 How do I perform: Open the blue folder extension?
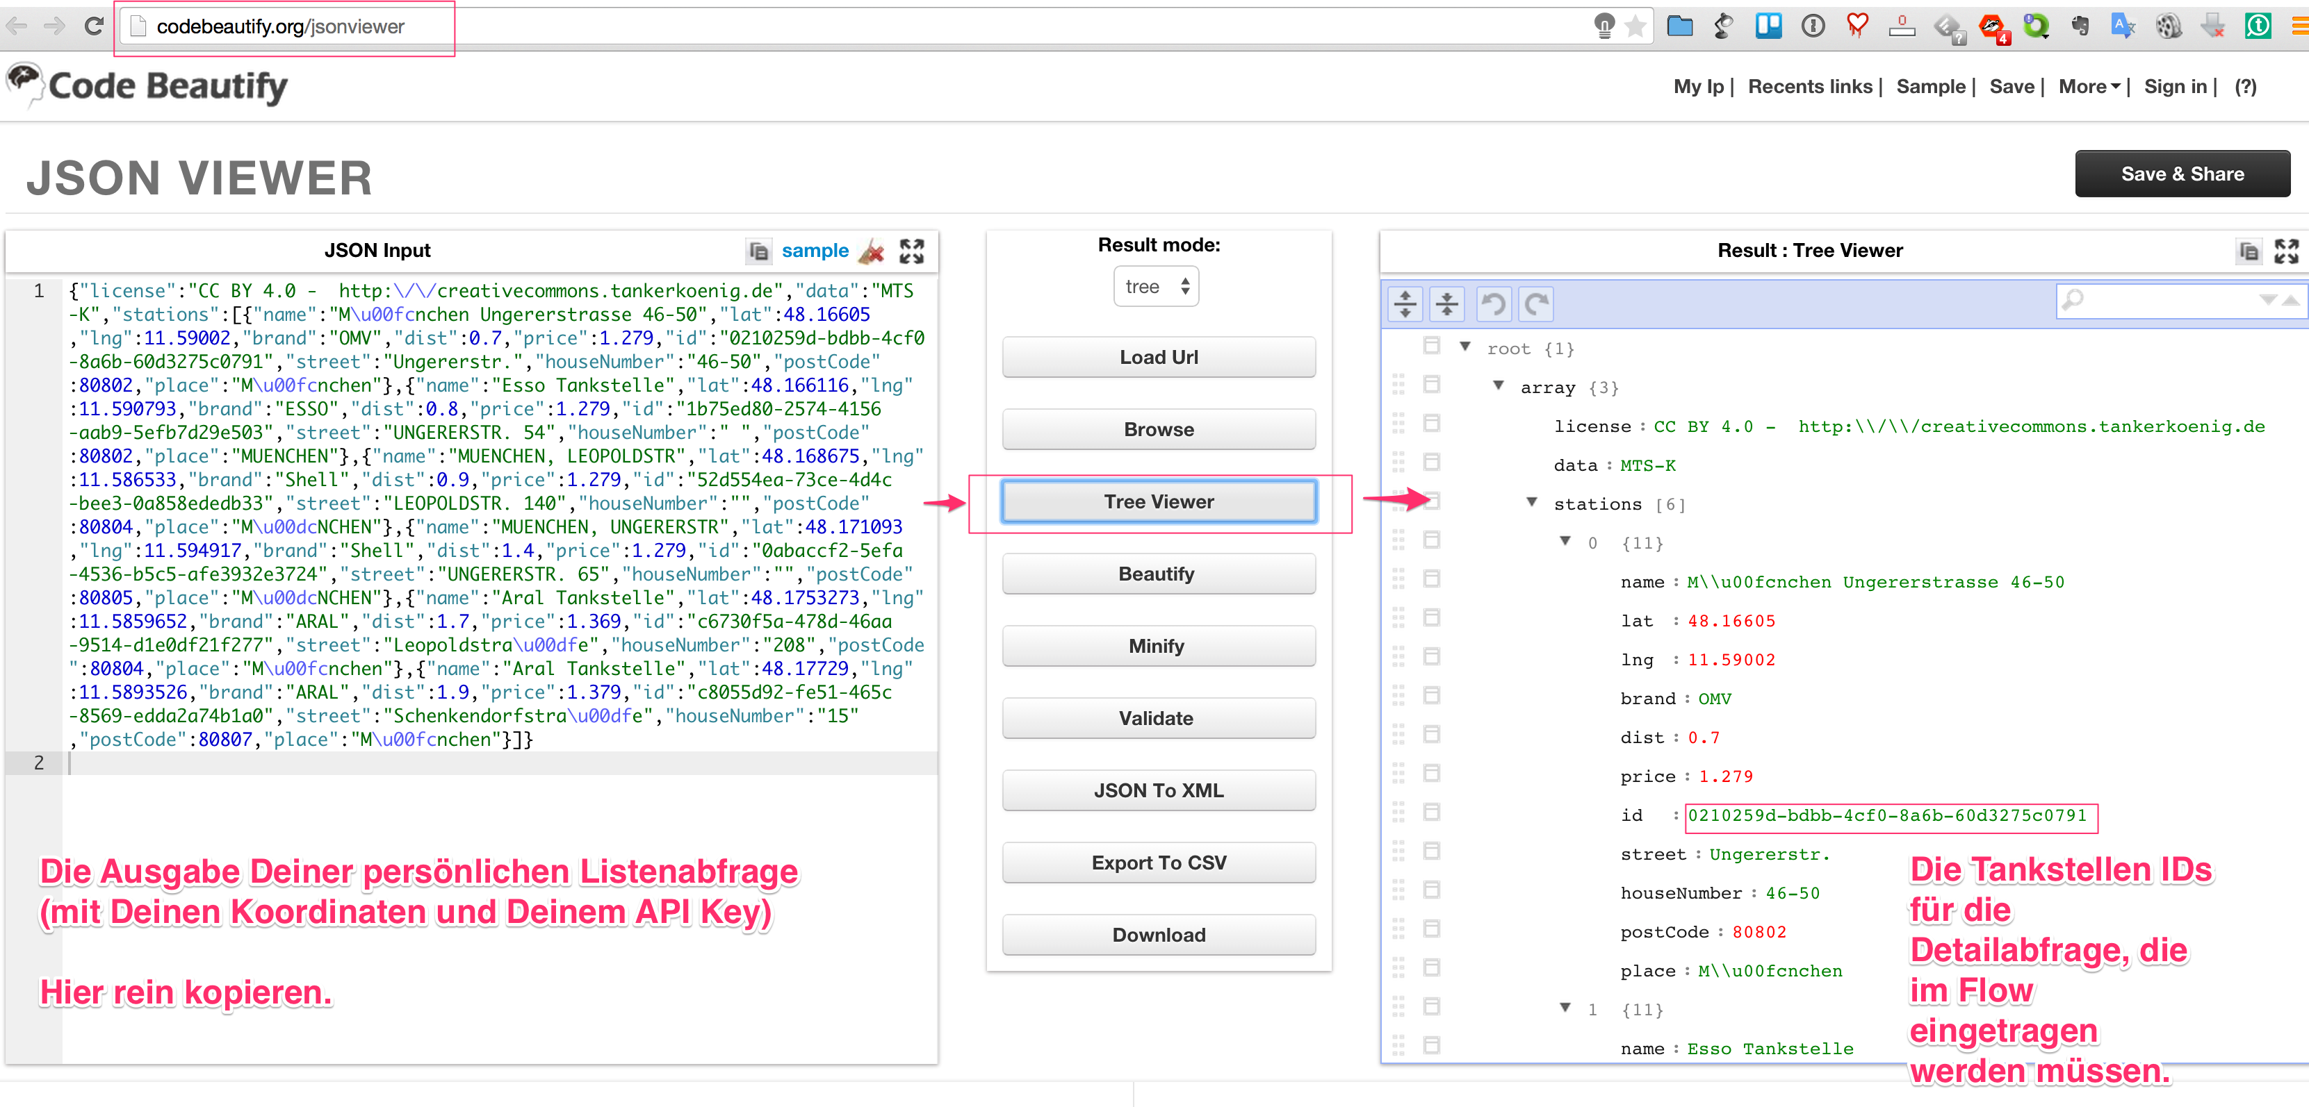[x=1680, y=26]
